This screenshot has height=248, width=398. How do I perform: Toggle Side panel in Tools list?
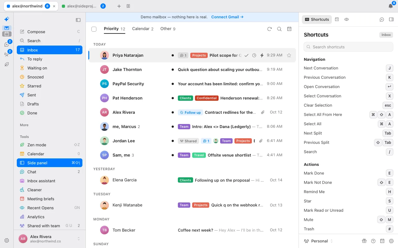click(x=50, y=163)
